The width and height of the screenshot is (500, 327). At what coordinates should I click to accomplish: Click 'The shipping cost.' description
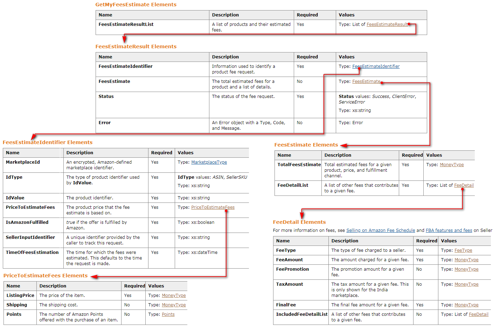click(58, 305)
